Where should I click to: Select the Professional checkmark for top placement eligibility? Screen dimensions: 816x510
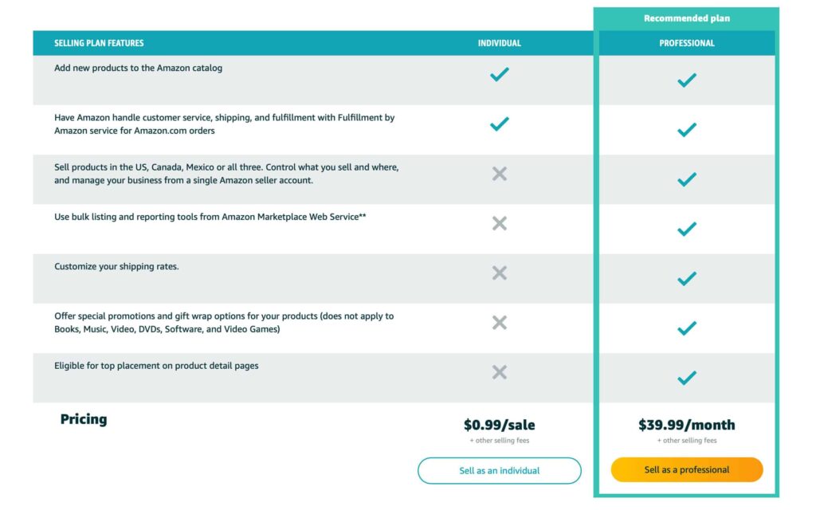click(x=686, y=378)
